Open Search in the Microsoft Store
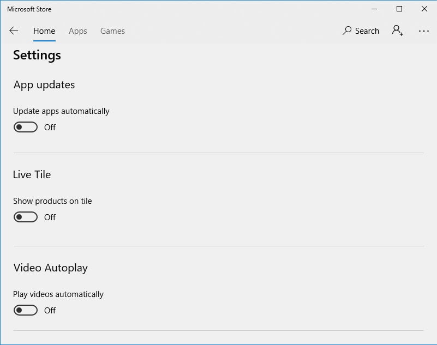The height and width of the screenshot is (345, 437). point(361,31)
